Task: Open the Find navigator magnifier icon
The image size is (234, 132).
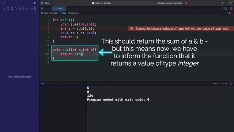Action: tap(16, 9)
